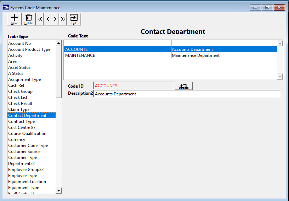Choose Currency from Code Type list
This screenshot has height=201, width=289.
17,140
